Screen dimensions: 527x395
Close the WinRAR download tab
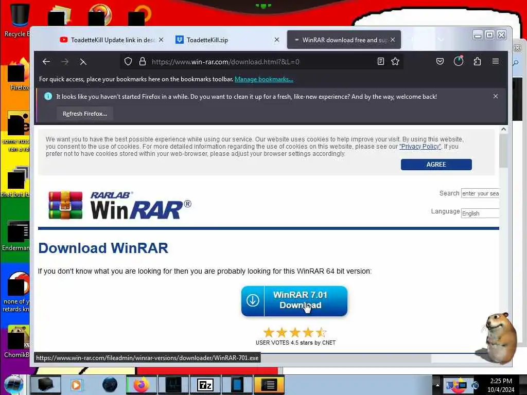pyautogui.click(x=393, y=40)
